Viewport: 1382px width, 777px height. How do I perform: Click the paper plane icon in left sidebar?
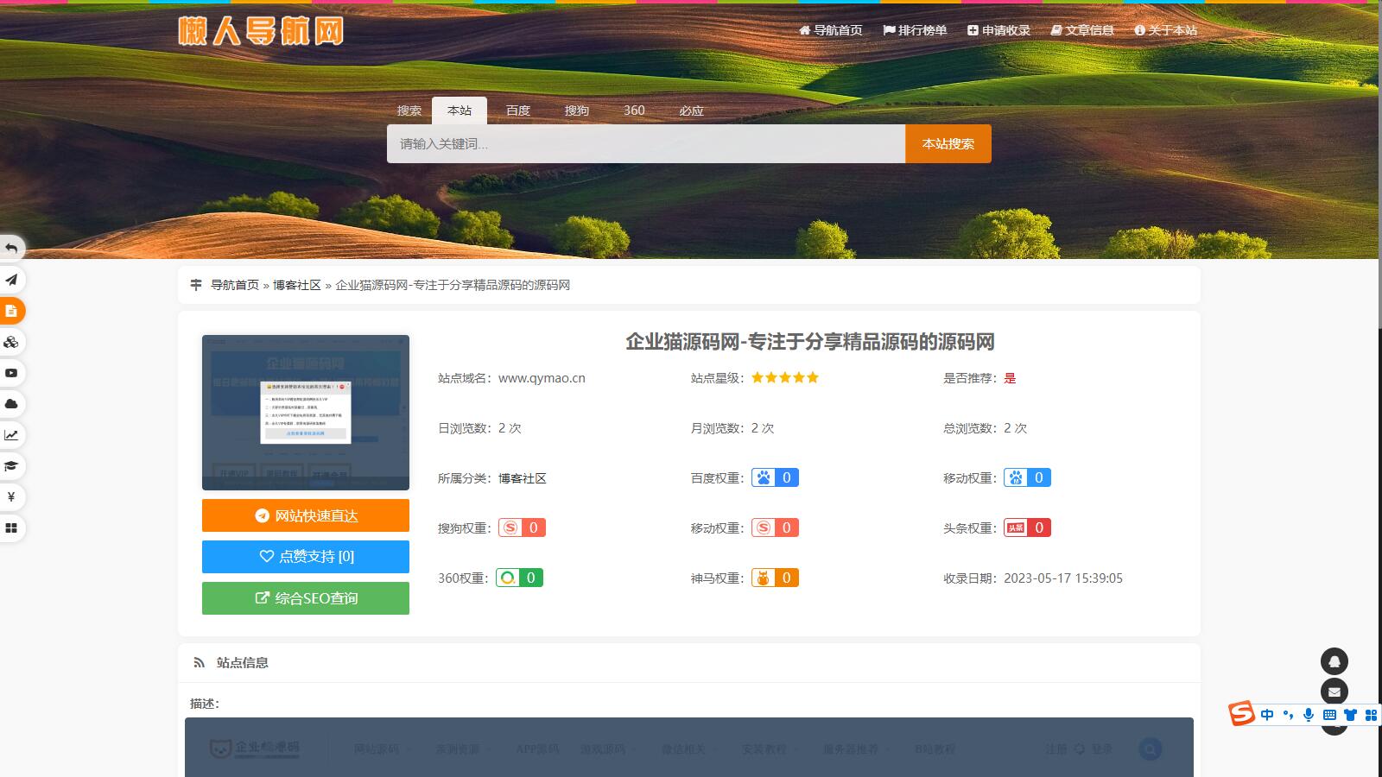(x=11, y=280)
